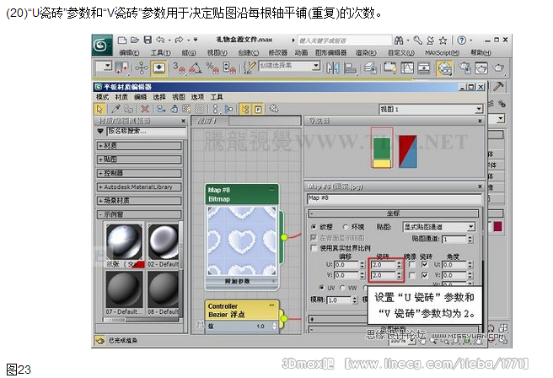Expand the 贴图 rollout in browser
Viewport: 553px width, 378px height.
tap(139, 159)
